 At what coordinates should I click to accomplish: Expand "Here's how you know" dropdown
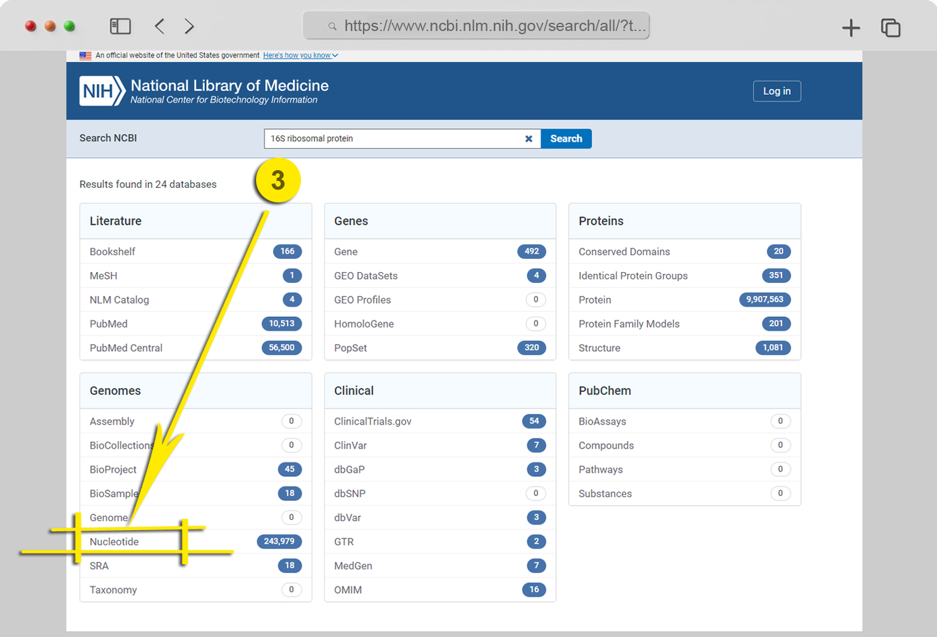pyautogui.click(x=300, y=56)
